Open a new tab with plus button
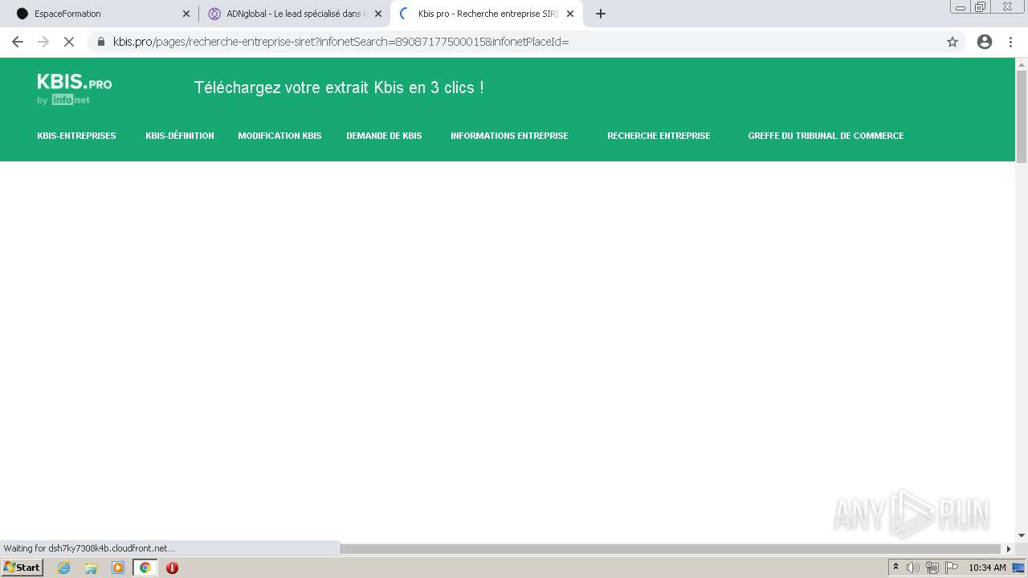Viewport: 1028px width, 578px height. (x=601, y=14)
